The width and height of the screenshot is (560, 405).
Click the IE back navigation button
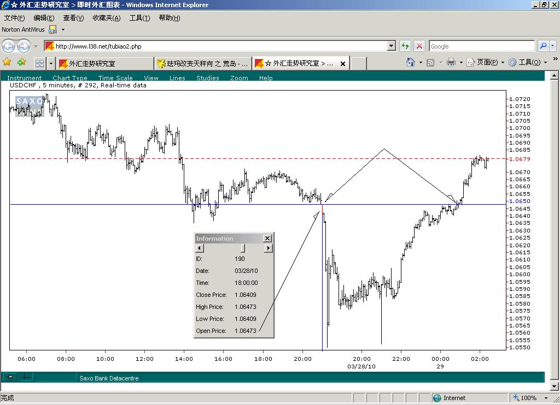point(9,46)
